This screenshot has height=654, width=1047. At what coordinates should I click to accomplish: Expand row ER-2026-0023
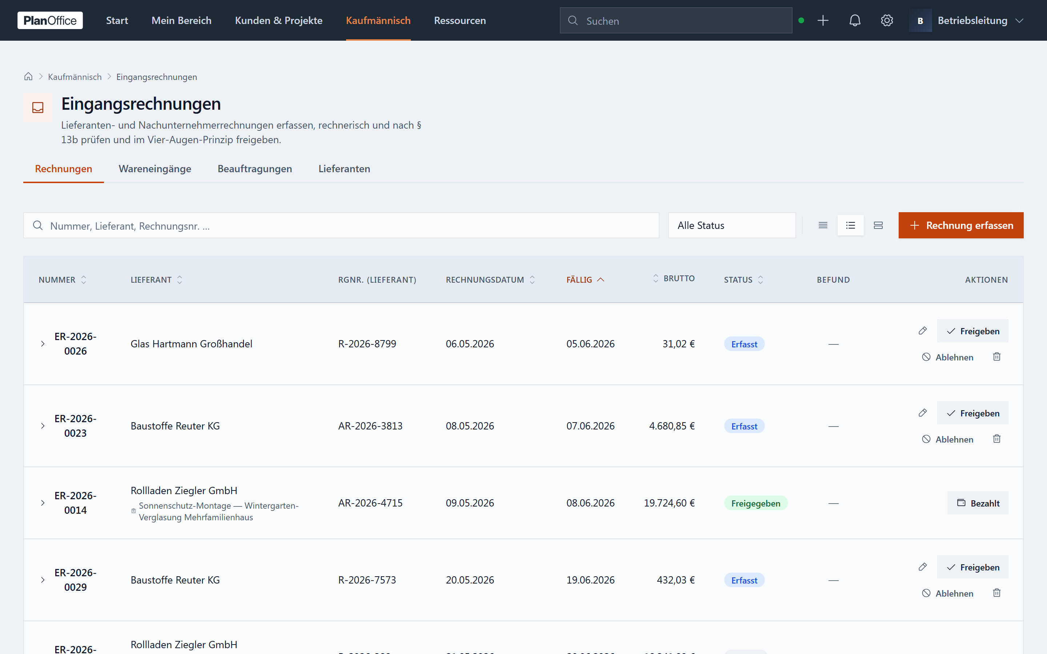43,426
